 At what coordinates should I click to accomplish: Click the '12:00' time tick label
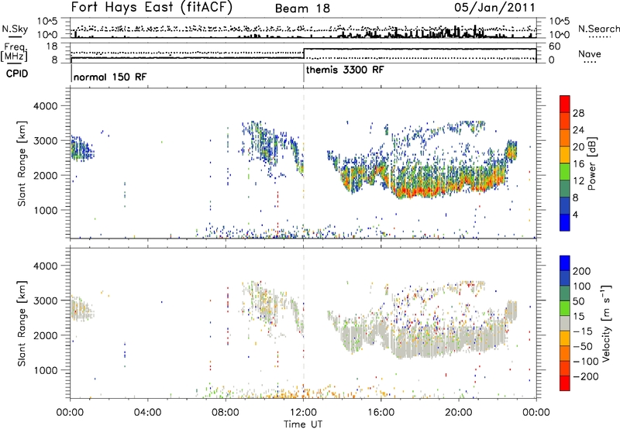point(303,413)
